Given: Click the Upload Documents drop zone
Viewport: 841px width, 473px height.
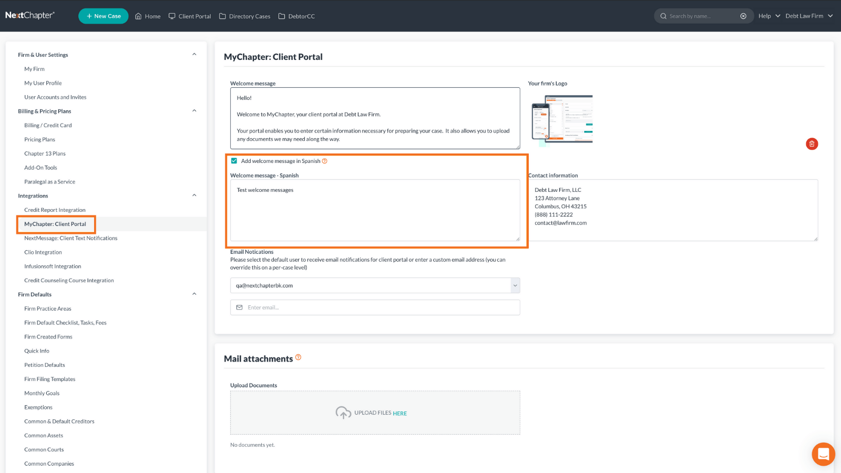Looking at the screenshot, I should pyautogui.click(x=375, y=413).
